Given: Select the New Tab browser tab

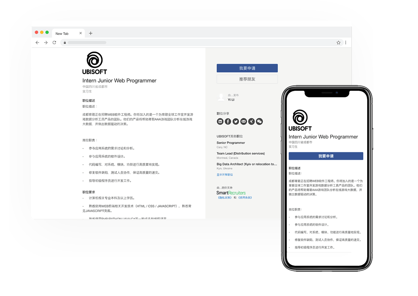Looking at the screenshot, I should [64, 33].
